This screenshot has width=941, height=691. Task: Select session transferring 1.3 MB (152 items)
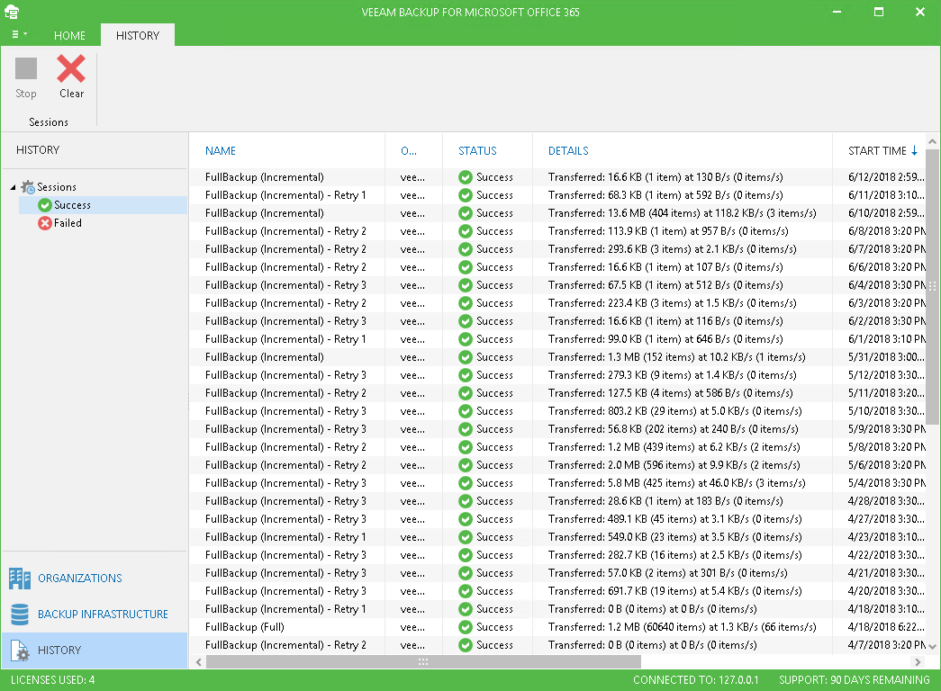point(557,357)
